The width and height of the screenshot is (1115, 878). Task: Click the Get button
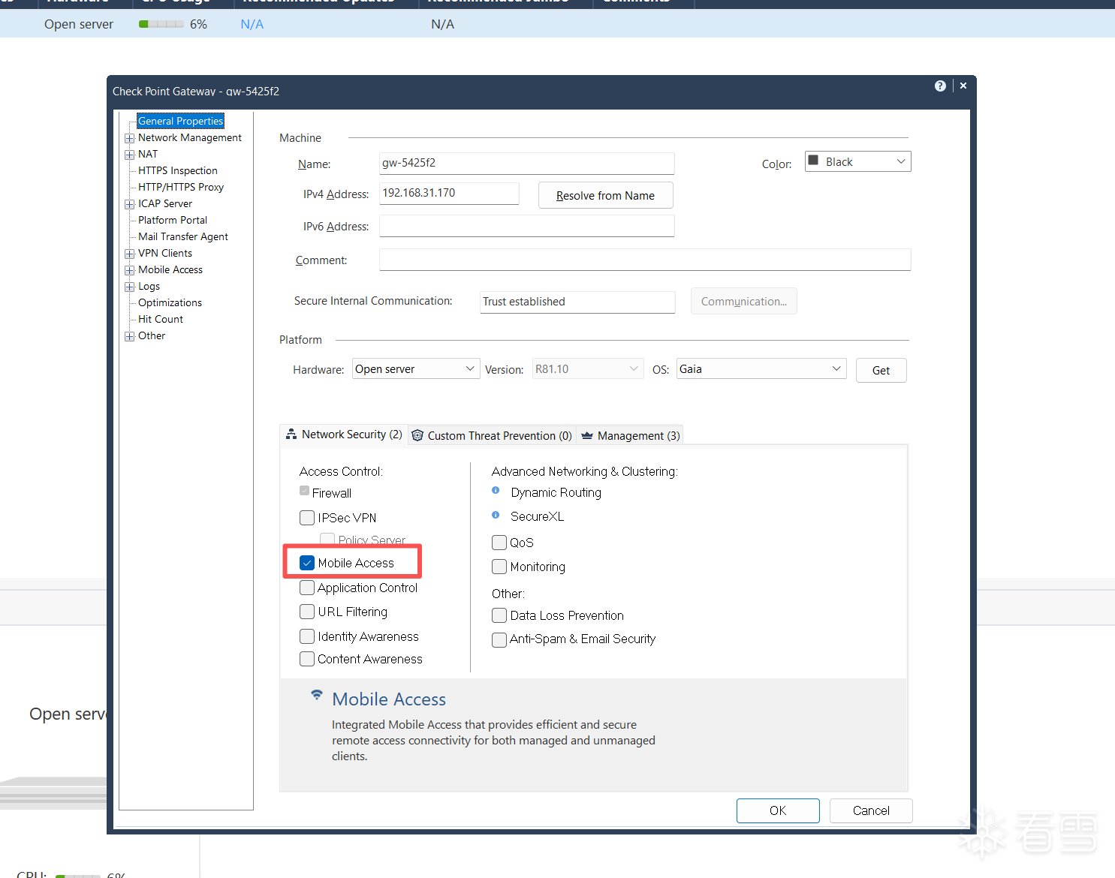tap(881, 370)
